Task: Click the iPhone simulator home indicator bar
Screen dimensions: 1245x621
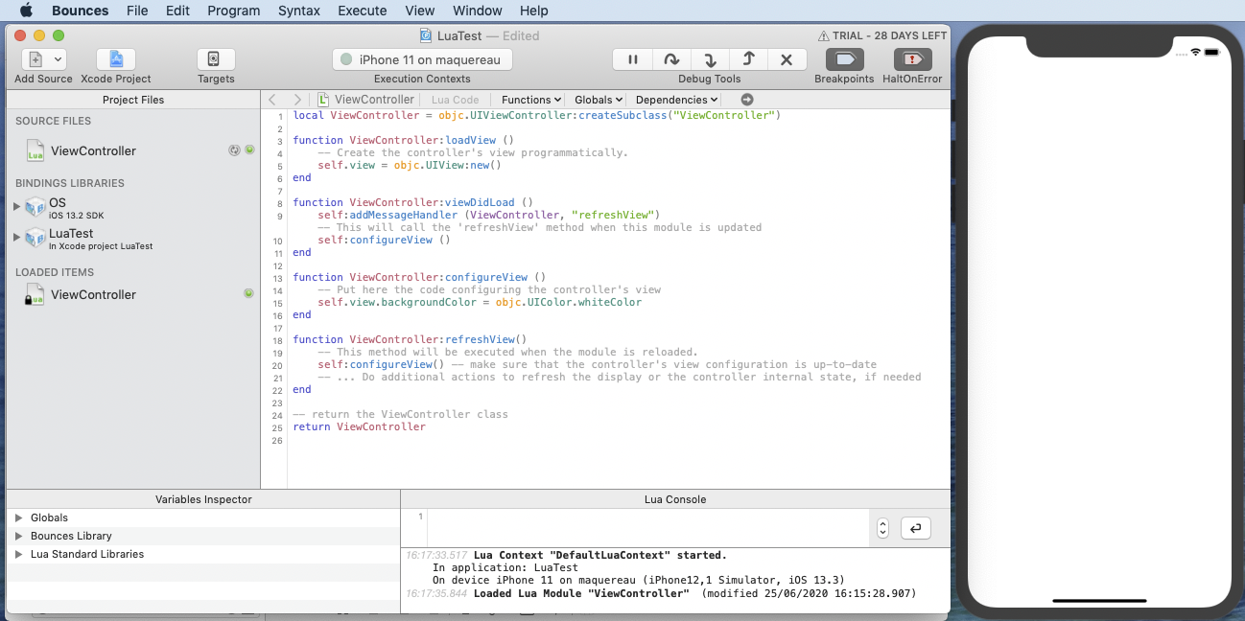Action: pyautogui.click(x=1098, y=601)
